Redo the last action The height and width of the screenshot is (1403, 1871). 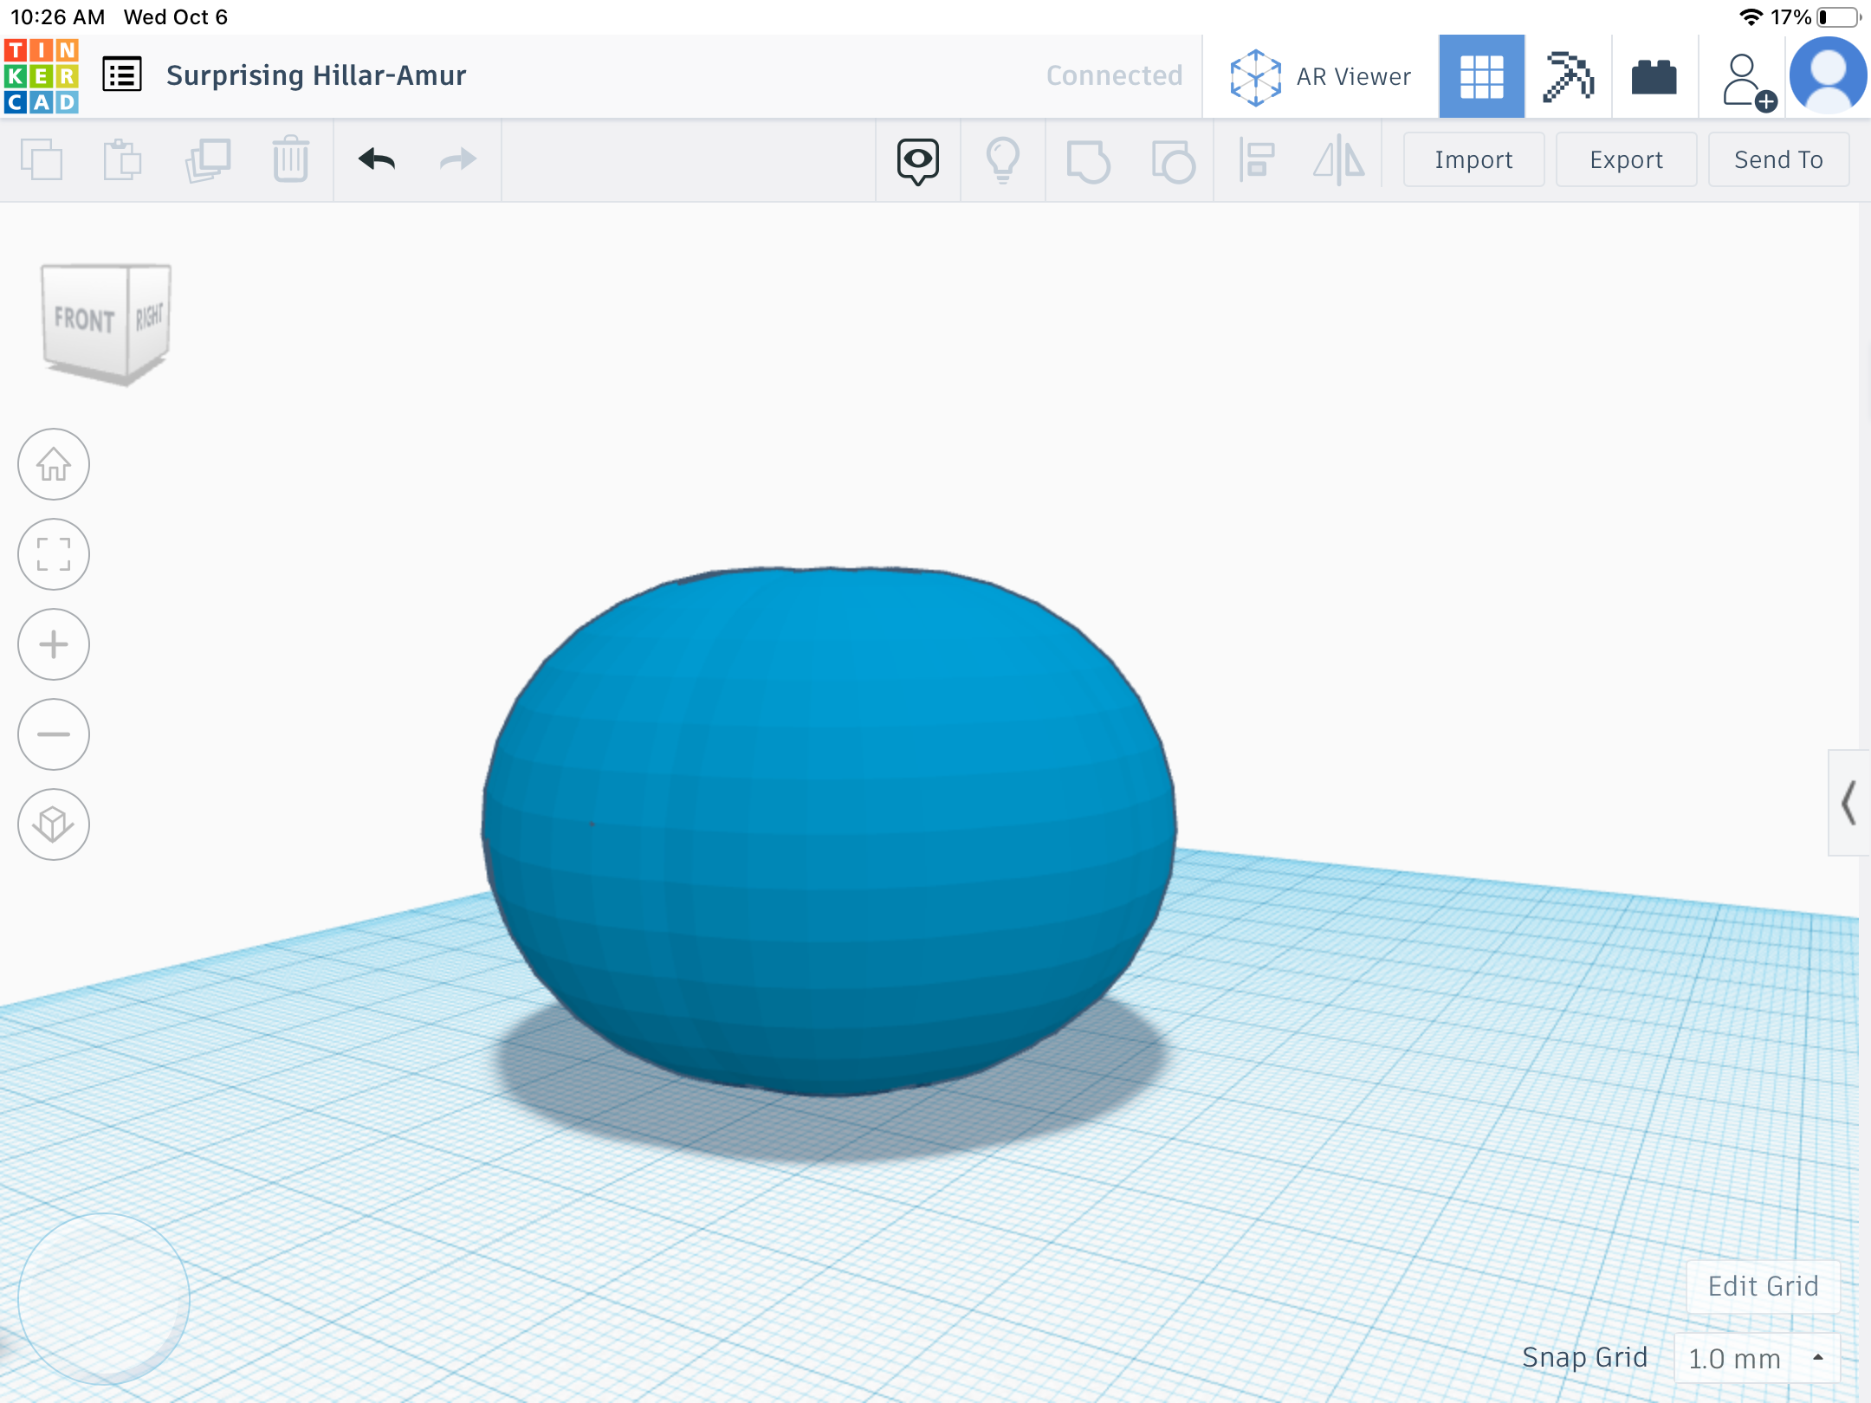coord(458,159)
